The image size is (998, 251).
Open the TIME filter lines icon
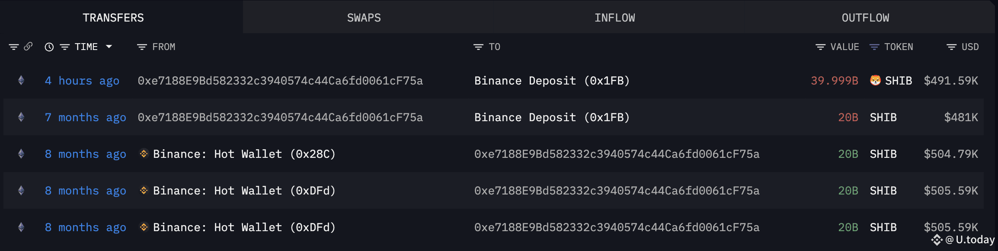pos(65,47)
